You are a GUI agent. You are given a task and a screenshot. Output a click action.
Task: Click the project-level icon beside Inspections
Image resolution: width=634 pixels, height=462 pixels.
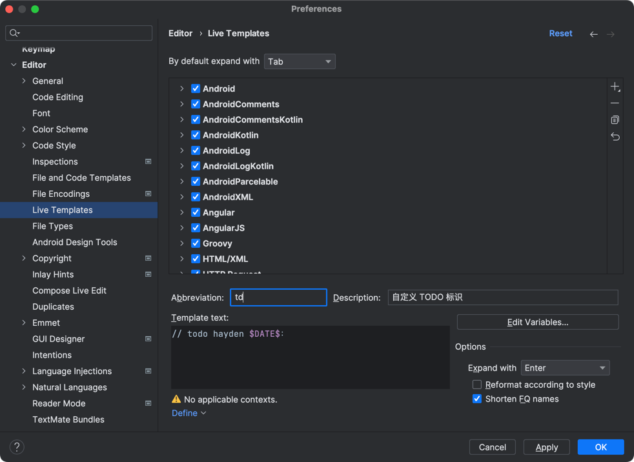click(148, 161)
